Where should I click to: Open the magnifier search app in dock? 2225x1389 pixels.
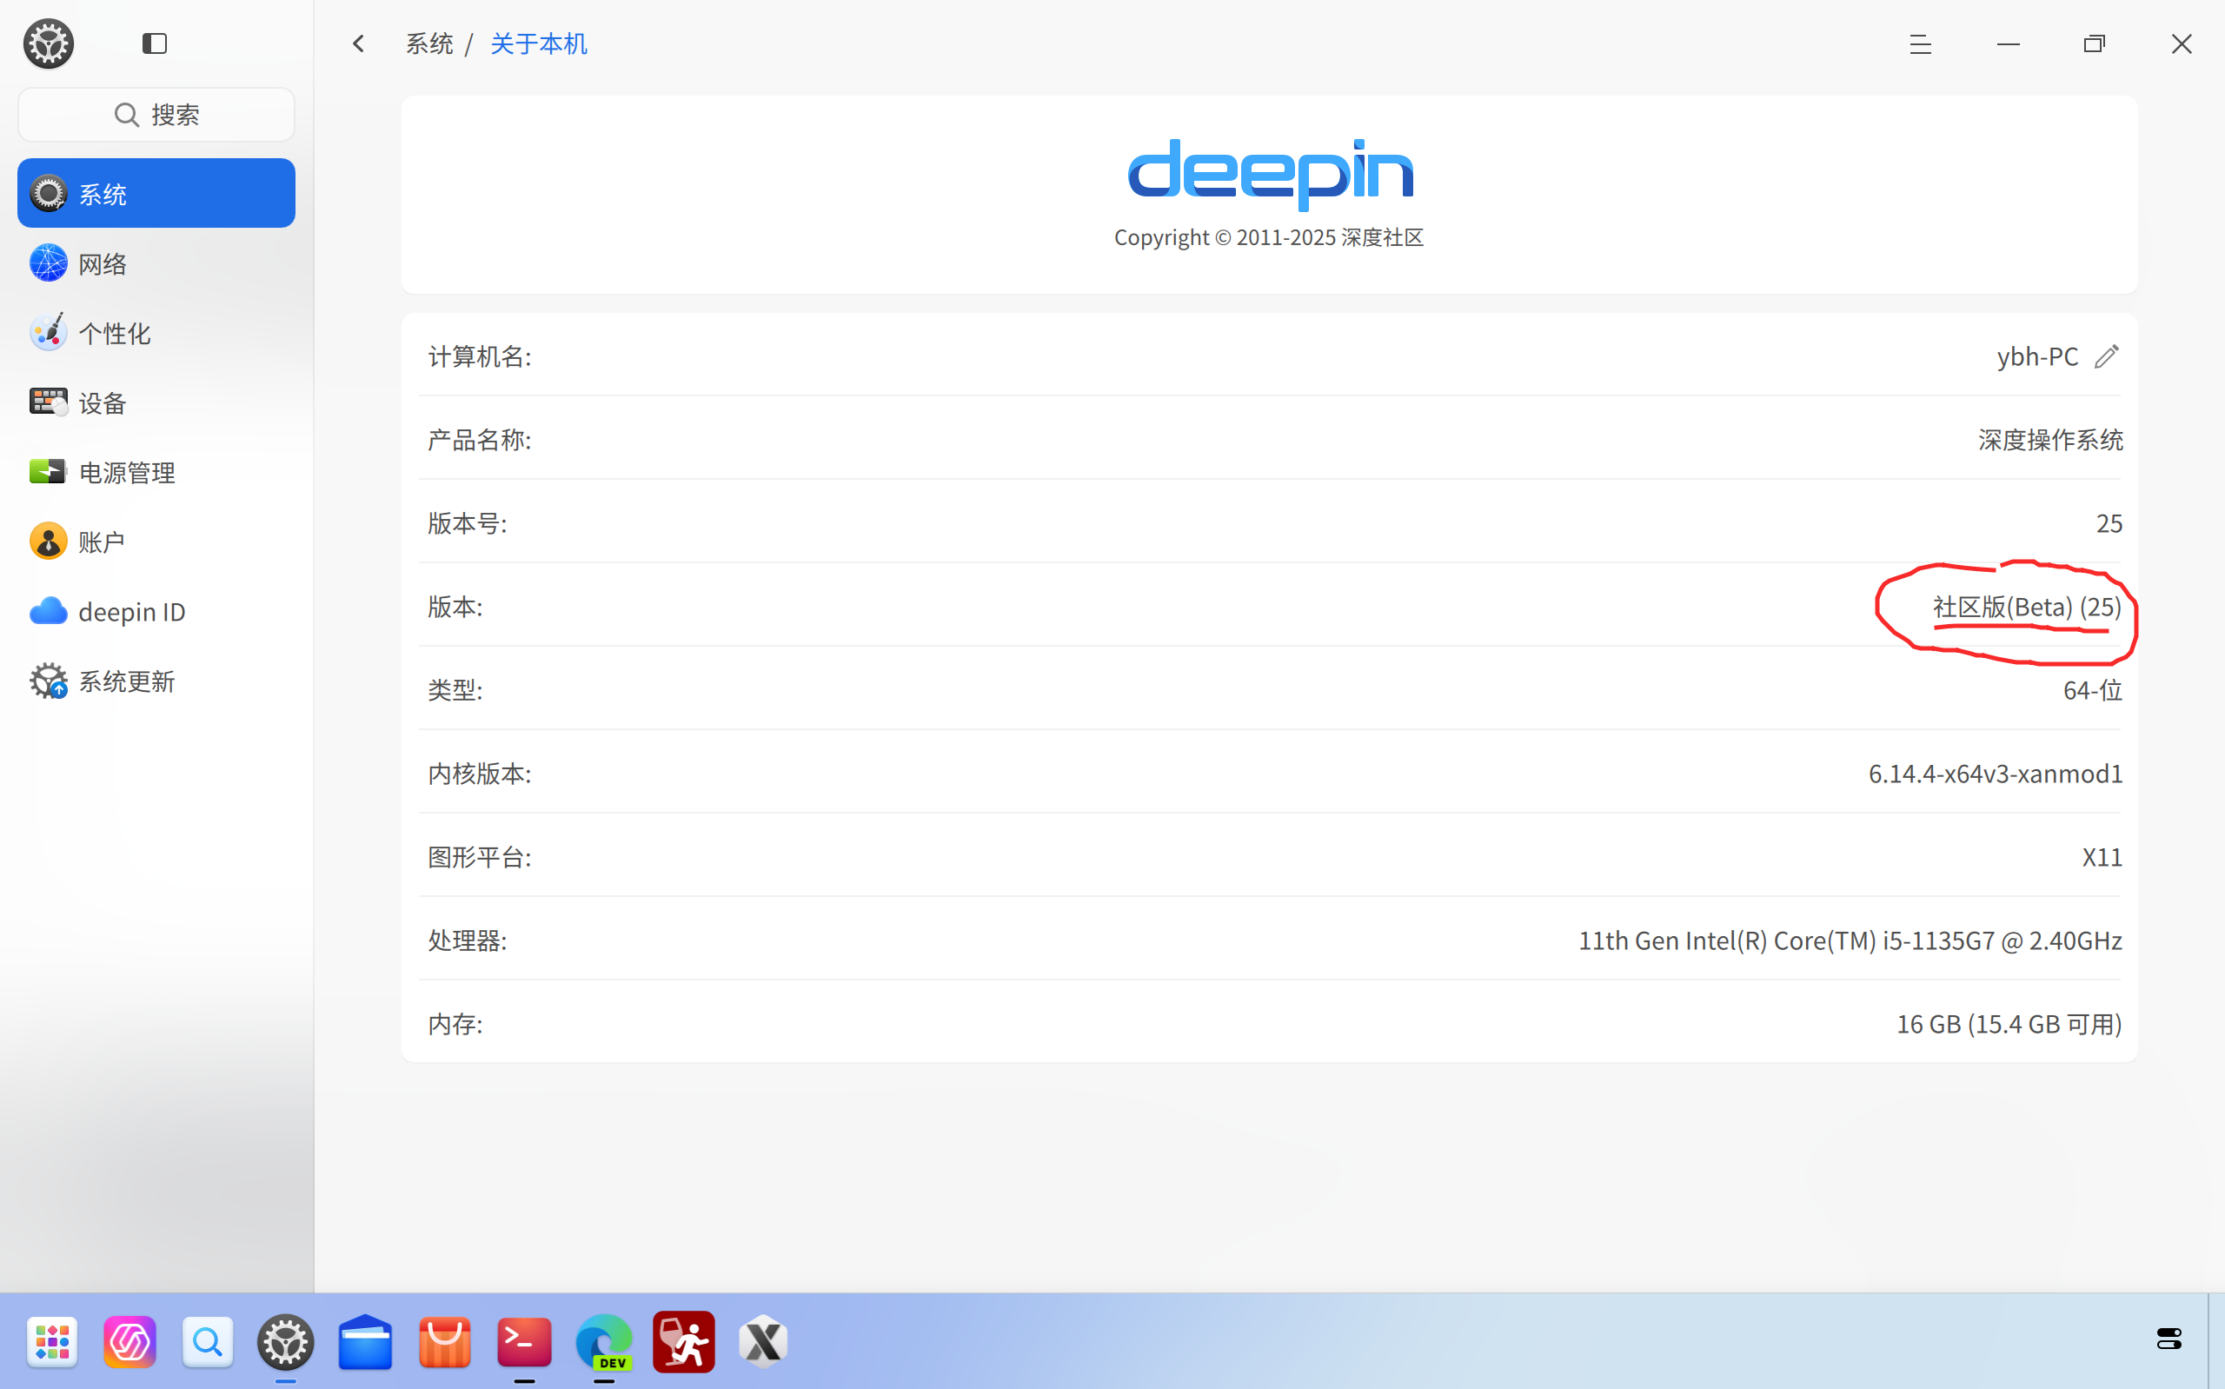(x=208, y=1342)
